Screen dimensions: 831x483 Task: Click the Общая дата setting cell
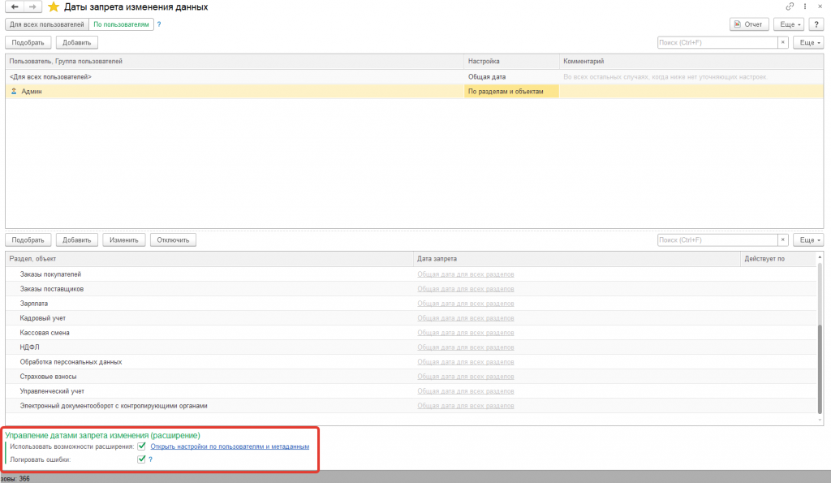[x=511, y=77]
